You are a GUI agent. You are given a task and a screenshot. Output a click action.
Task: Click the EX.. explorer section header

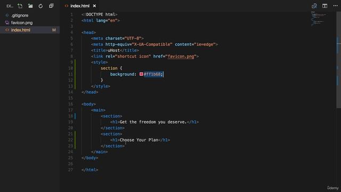pyautogui.click(x=10, y=6)
